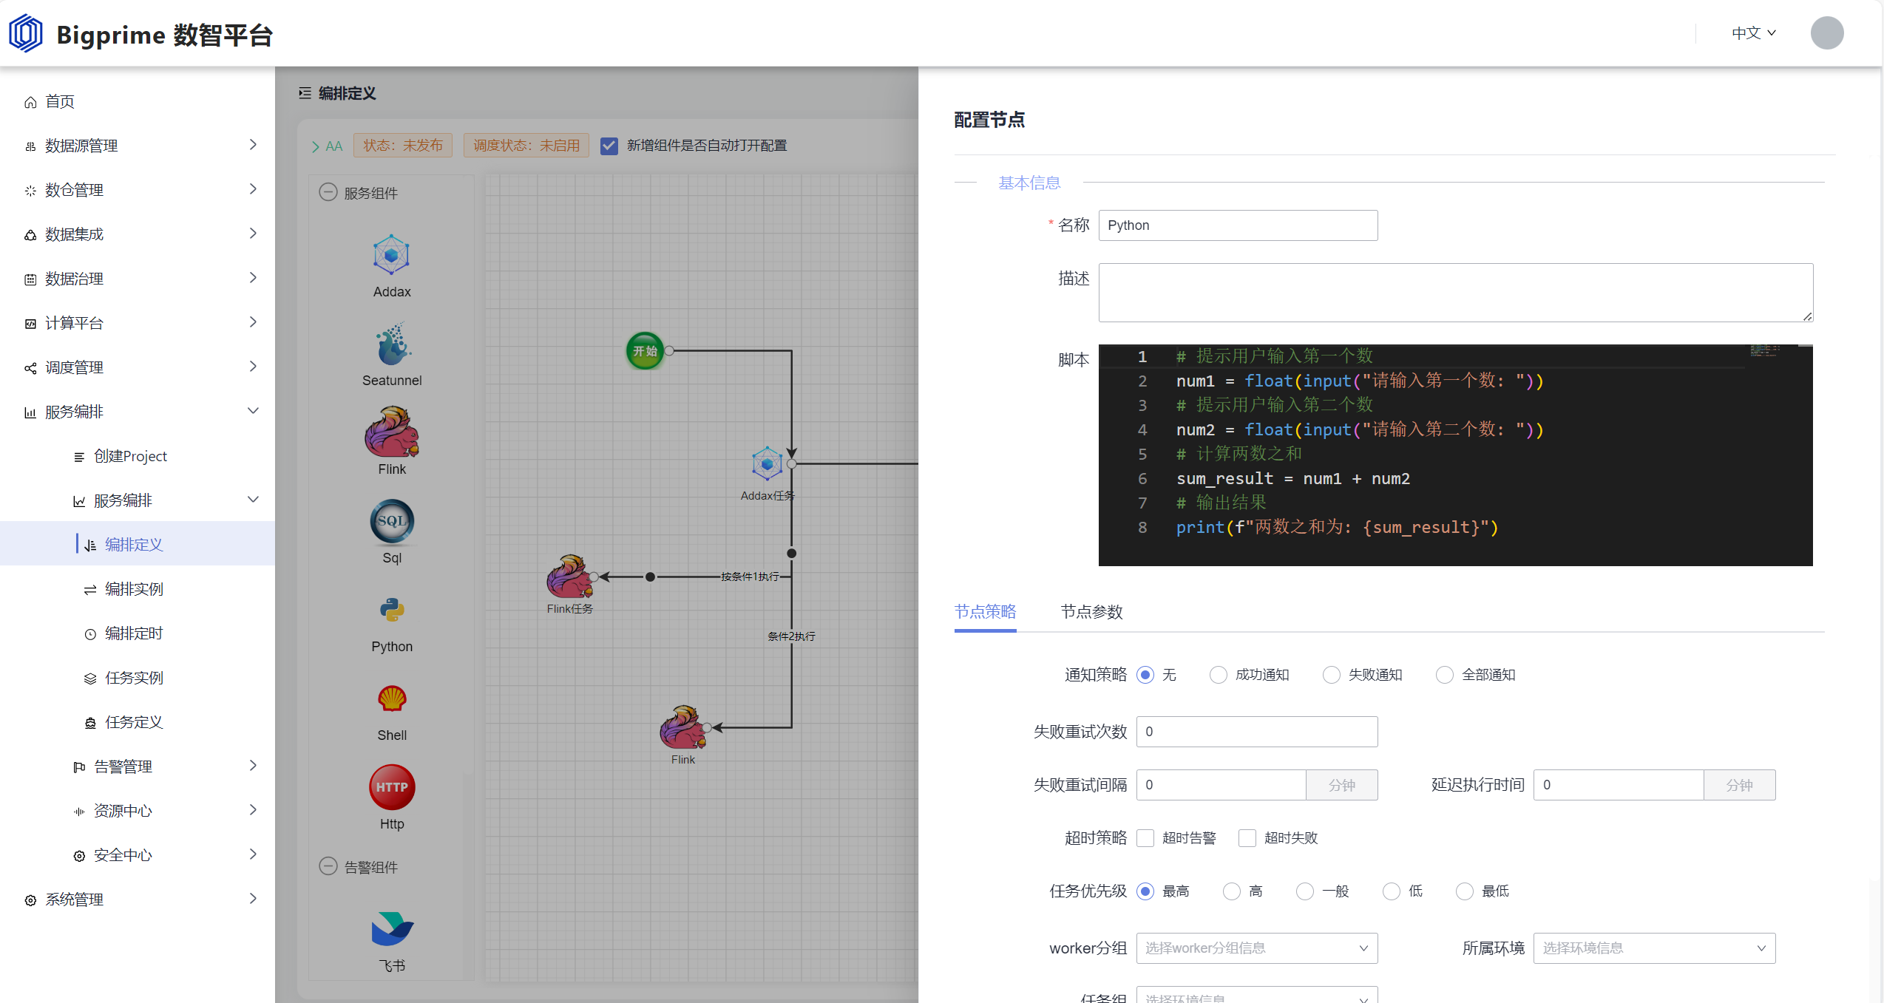The height and width of the screenshot is (1003, 1884).
Task: Focus the 失败重试次数 input field
Action: click(1256, 732)
